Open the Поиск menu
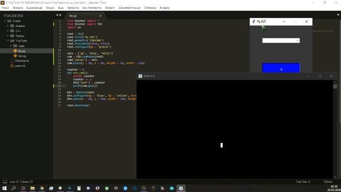 tap(50, 8)
